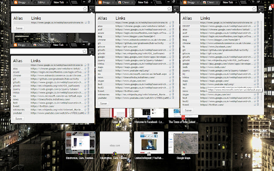Bookmark page with star in GitHub window
This screenshot has width=274, height=171.
click(x=85, y=9)
